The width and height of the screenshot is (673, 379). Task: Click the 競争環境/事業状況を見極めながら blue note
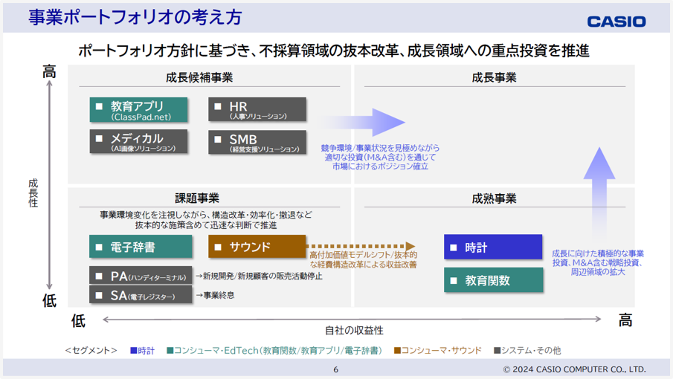point(380,157)
